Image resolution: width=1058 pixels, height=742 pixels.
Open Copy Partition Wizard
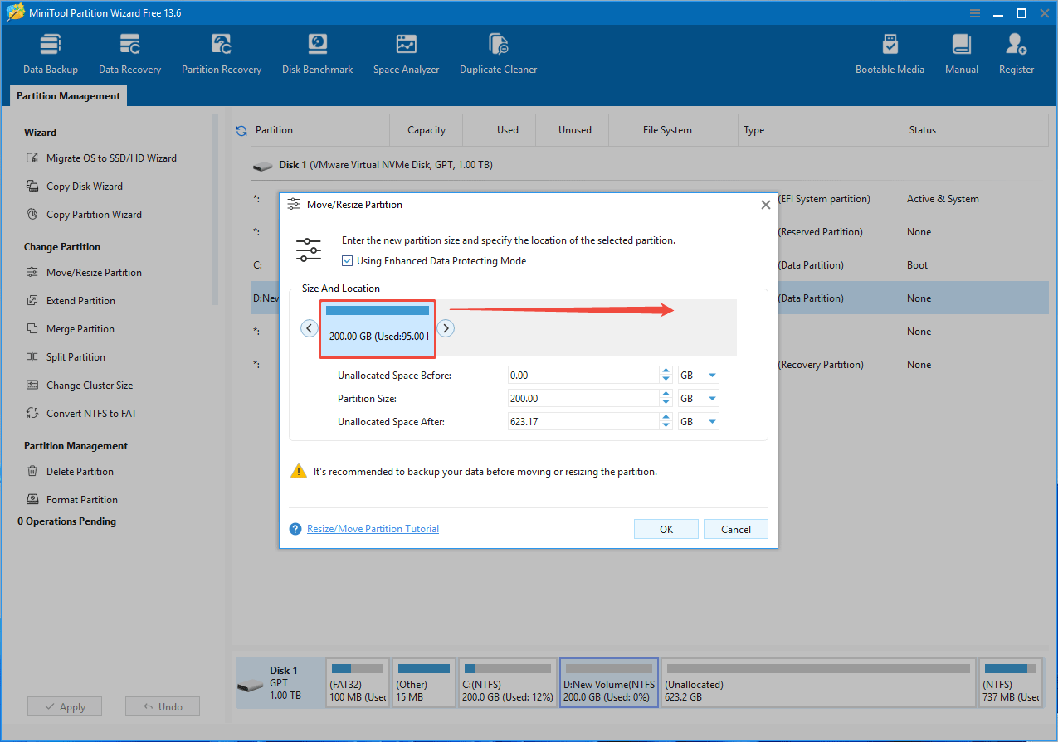(84, 215)
